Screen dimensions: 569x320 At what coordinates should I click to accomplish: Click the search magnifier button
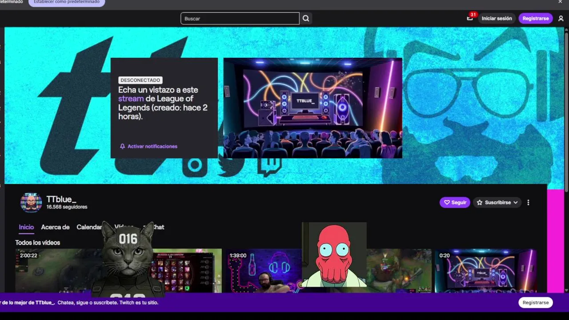coord(306,18)
